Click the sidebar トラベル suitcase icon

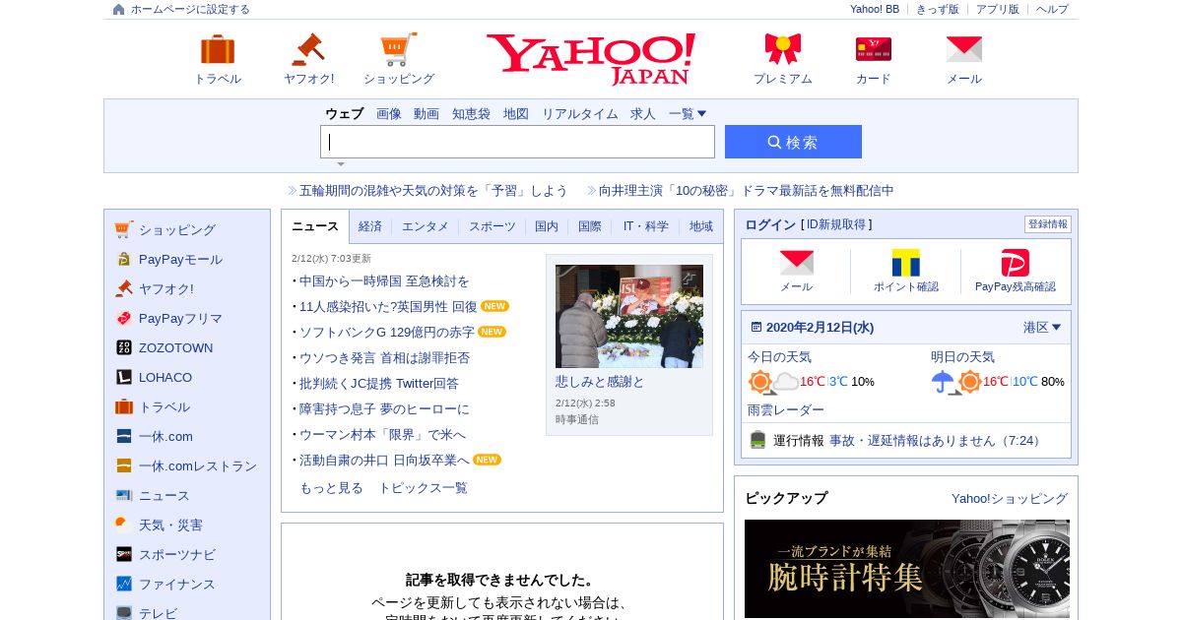[123, 406]
